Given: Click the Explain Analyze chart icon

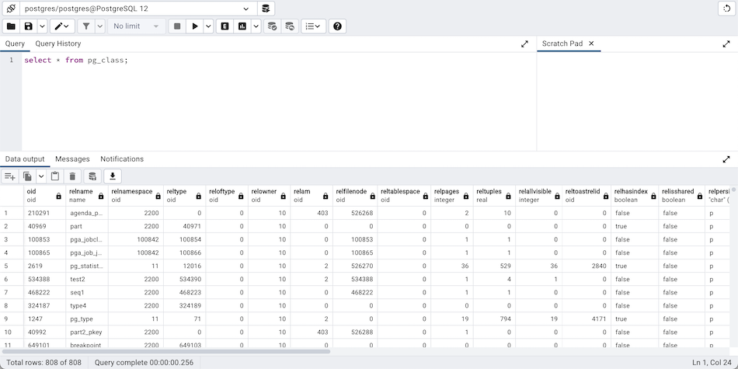Looking at the screenshot, I should [x=242, y=26].
